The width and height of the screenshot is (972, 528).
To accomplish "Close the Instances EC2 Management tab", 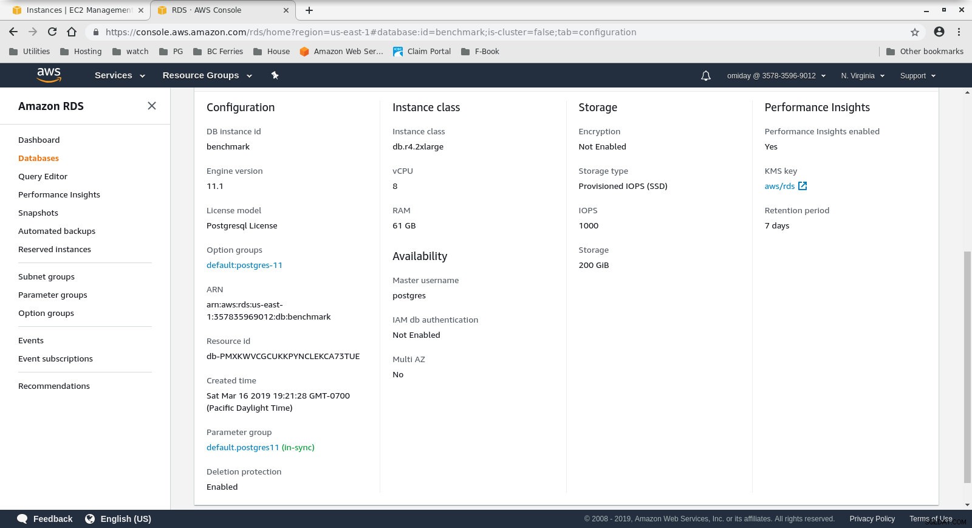I will (141, 10).
